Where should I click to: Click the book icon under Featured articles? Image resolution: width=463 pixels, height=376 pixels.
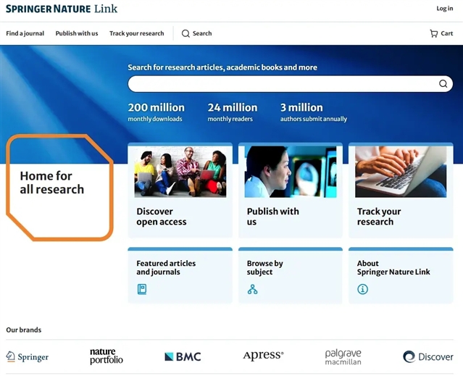(142, 289)
